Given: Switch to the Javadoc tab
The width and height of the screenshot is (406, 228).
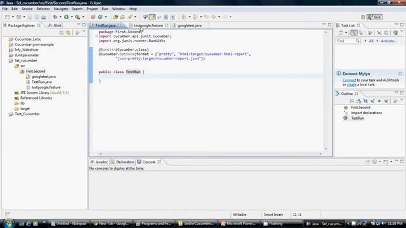Looking at the screenshot, I should [x=99, y=162].
